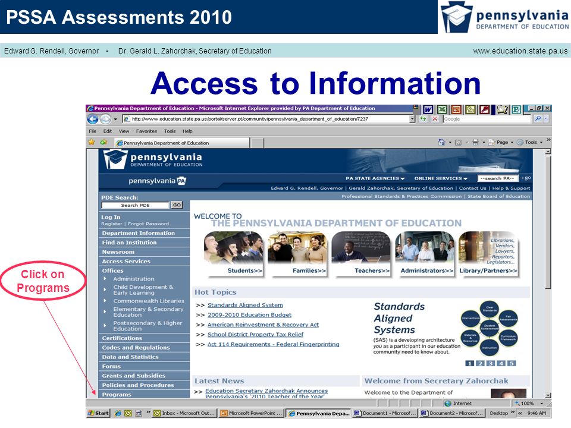The image size is (571, 428).
Task: Select slide 3 in the feature rotator
Action: pos(491,363)
